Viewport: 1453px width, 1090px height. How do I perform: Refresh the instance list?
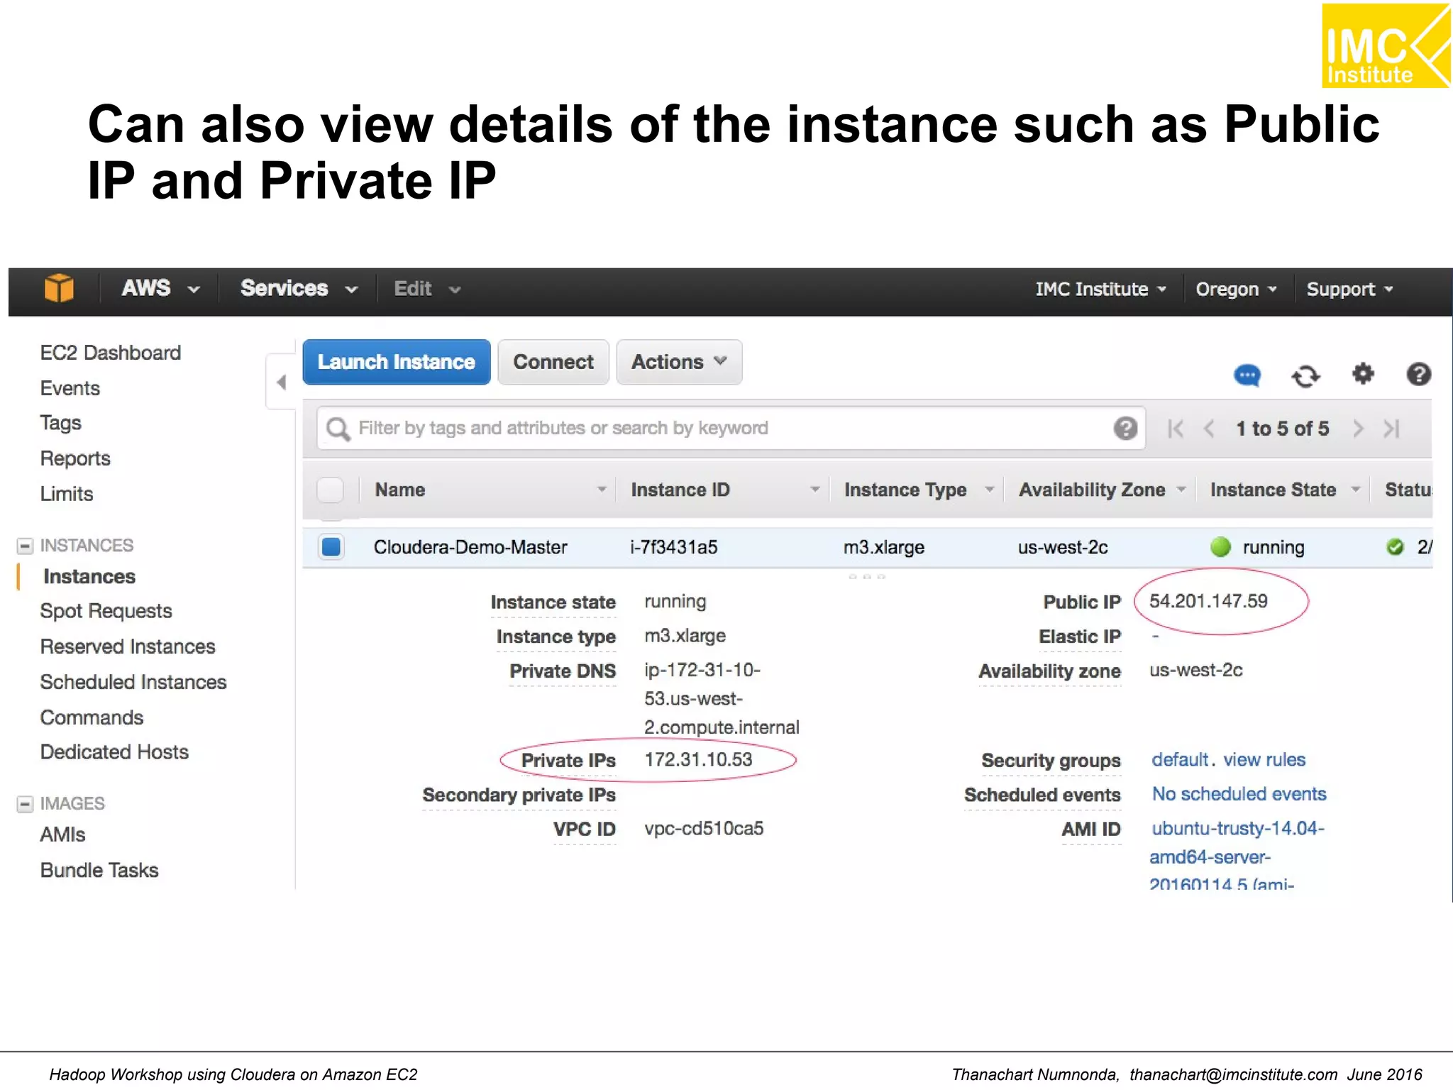click(x=1305, y=375)
